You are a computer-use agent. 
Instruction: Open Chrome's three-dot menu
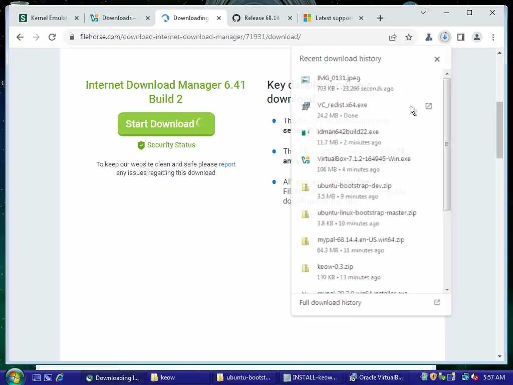[x=493, y=37]
